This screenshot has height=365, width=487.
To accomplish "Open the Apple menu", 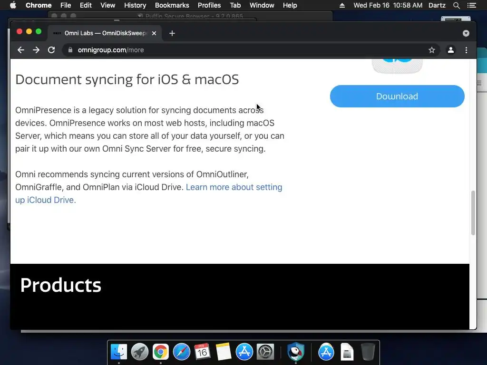I will (13, 5).
